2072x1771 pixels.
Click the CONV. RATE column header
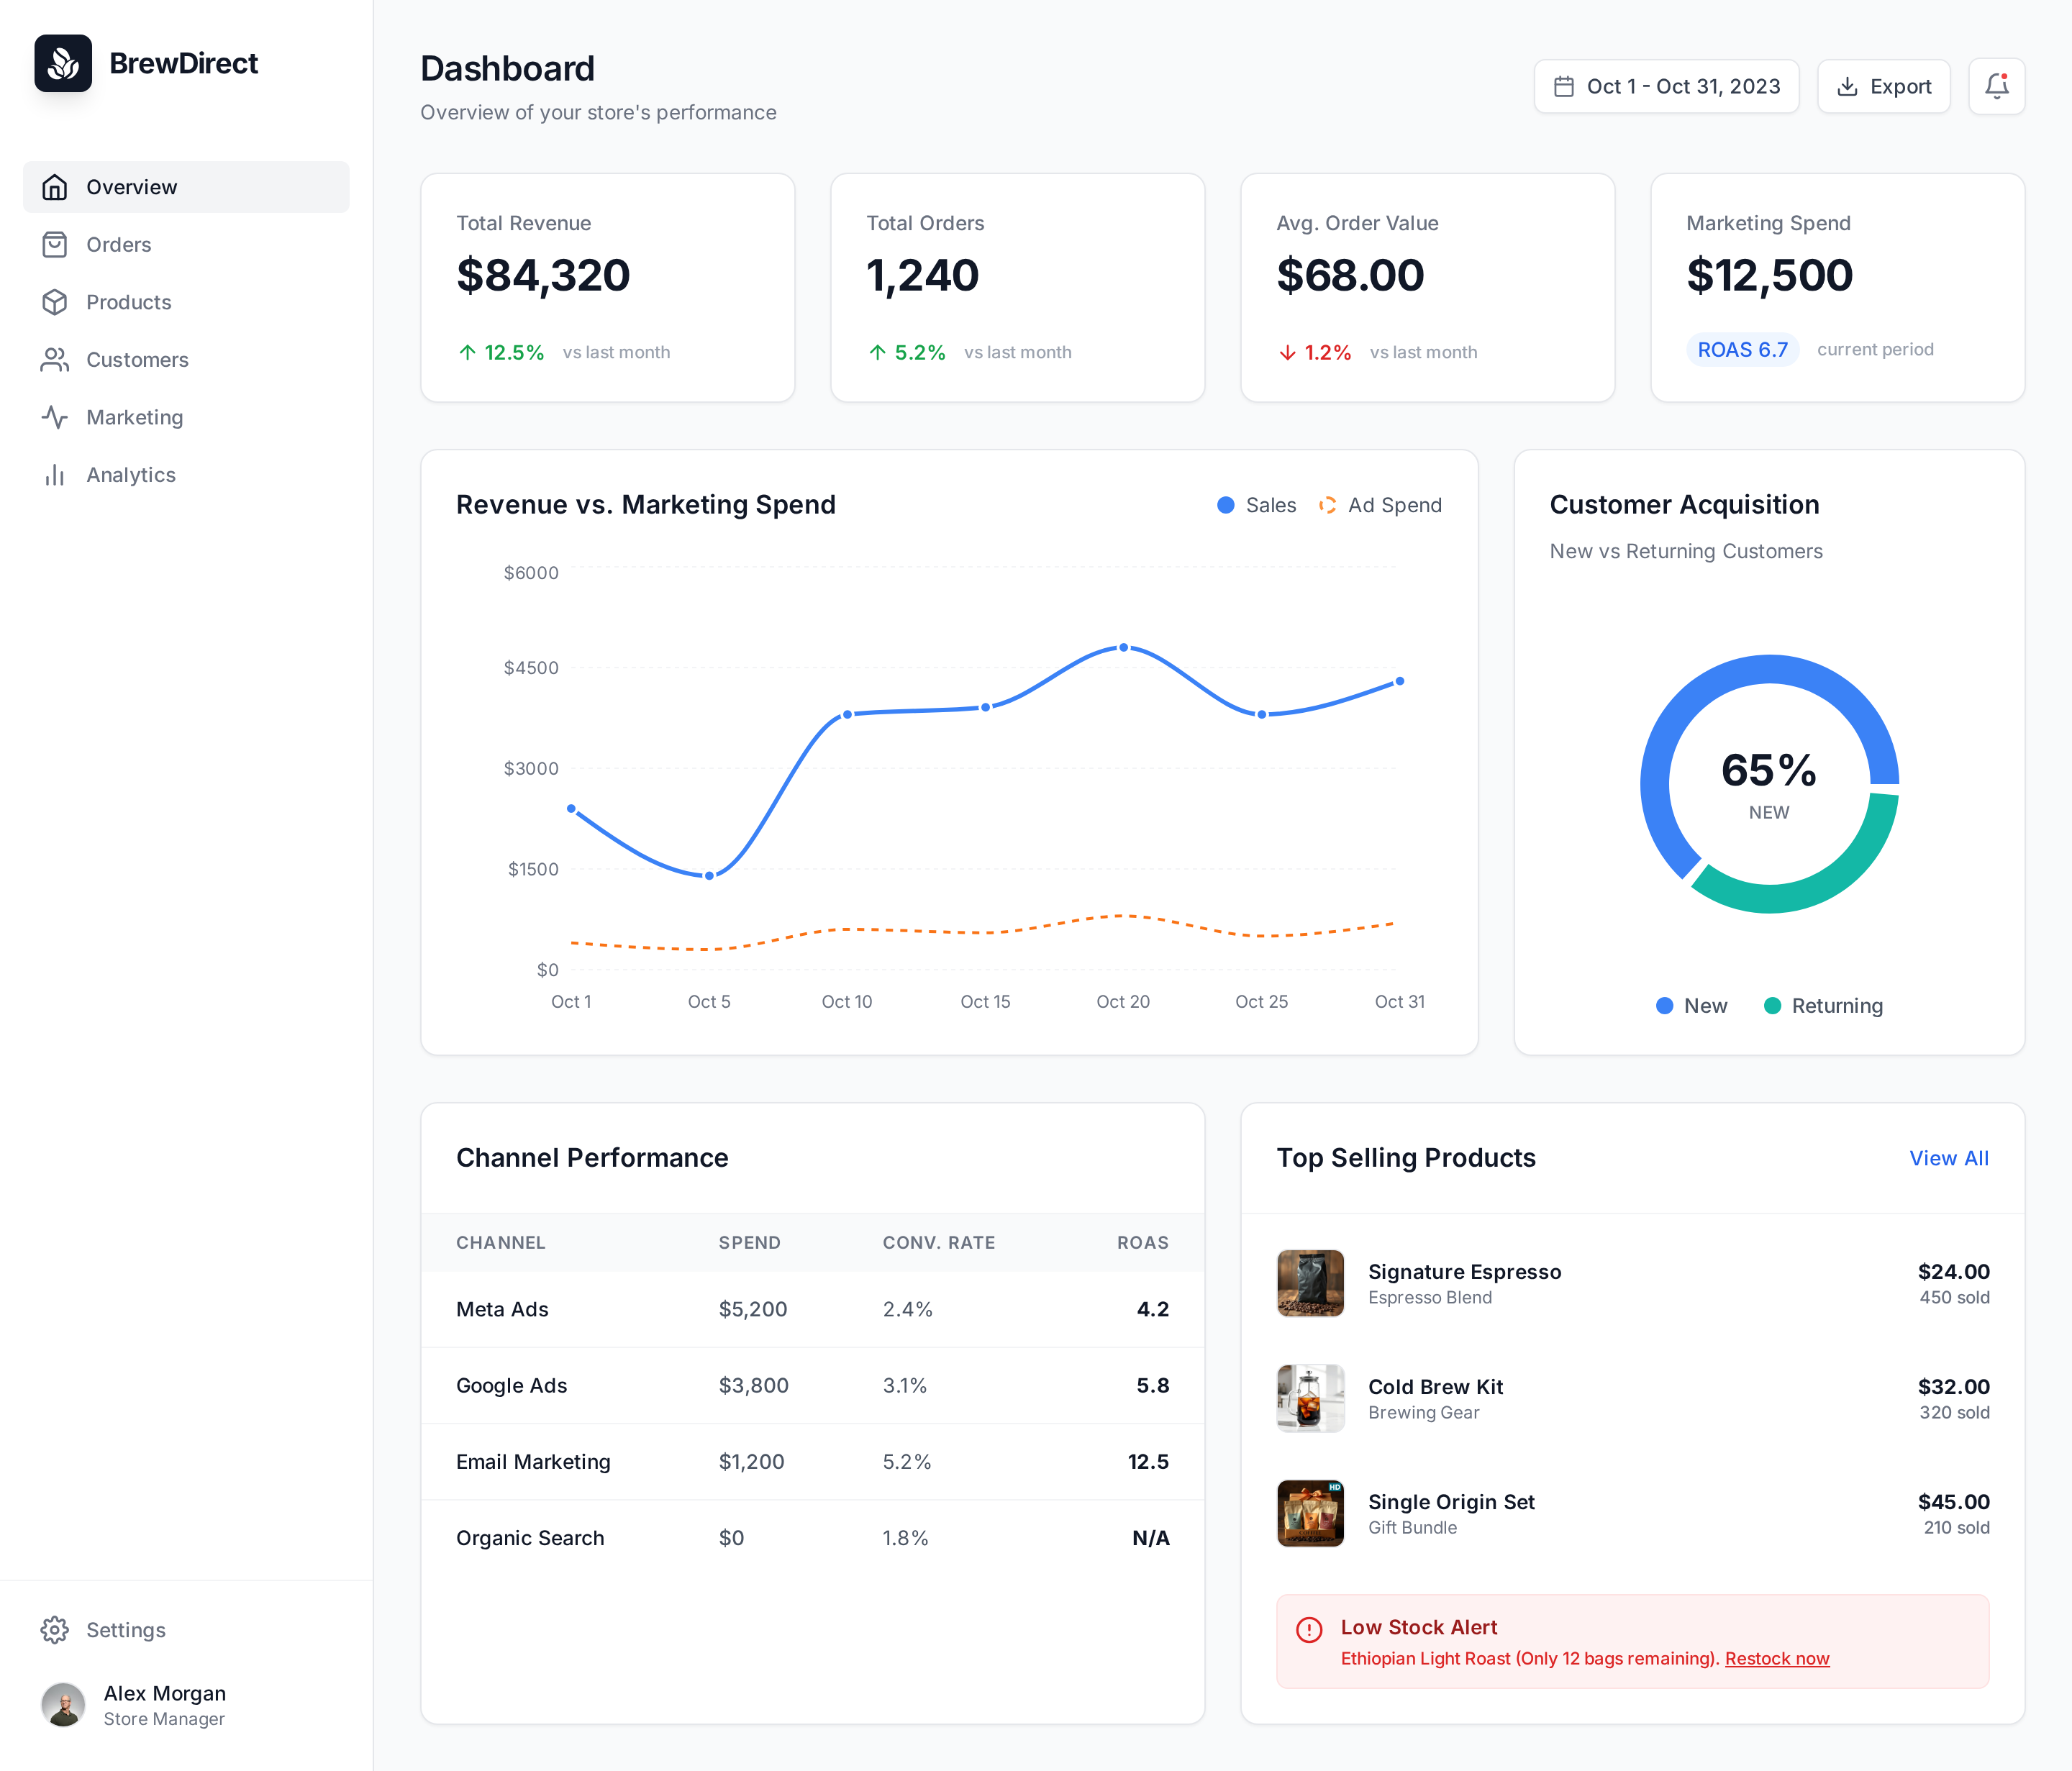(938, 1242)
